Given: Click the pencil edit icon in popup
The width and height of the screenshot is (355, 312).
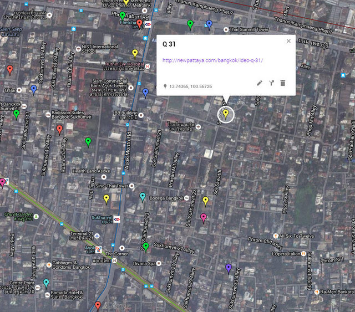Looking at the screenshot, I should click(260, 83).
